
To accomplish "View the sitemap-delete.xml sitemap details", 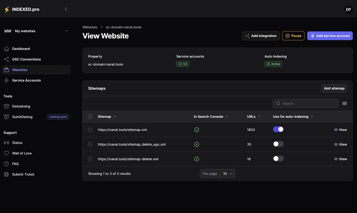I will tap(340, 159).
